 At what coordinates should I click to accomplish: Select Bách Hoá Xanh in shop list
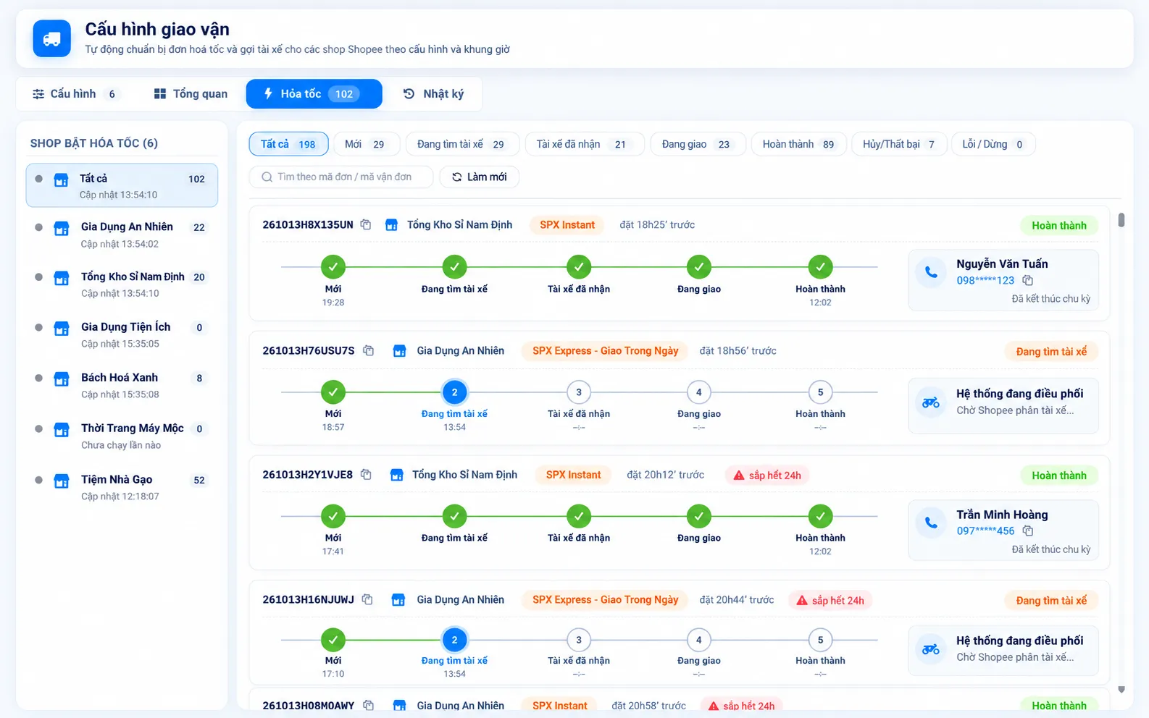[x=122, y=385]
